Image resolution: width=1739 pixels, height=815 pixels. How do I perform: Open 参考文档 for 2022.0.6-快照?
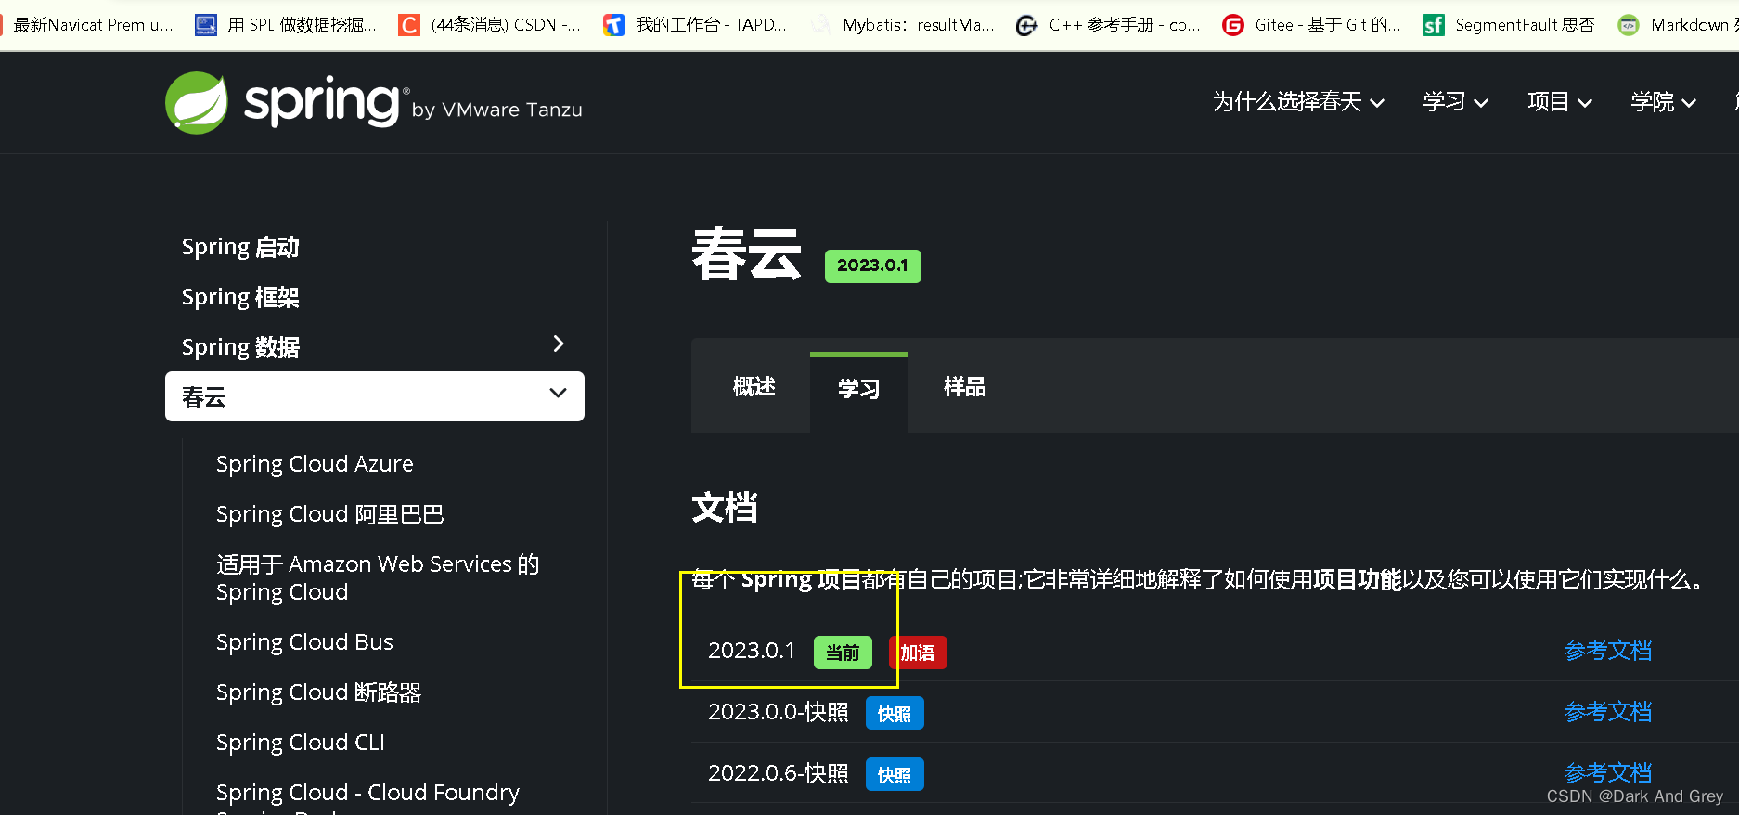(1608, 772)
